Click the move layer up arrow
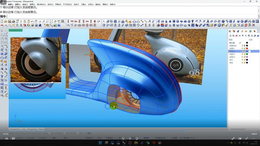The image size is (260, 146). (x=239, y=36)
